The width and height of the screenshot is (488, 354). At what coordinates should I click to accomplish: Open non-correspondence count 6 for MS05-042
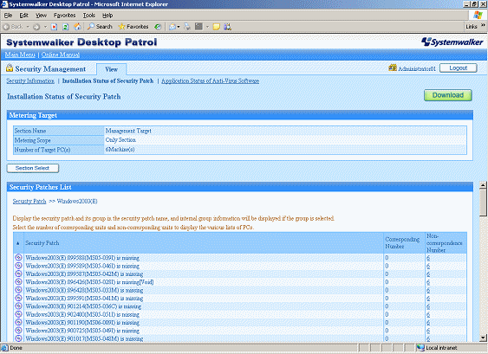(428, 274)
